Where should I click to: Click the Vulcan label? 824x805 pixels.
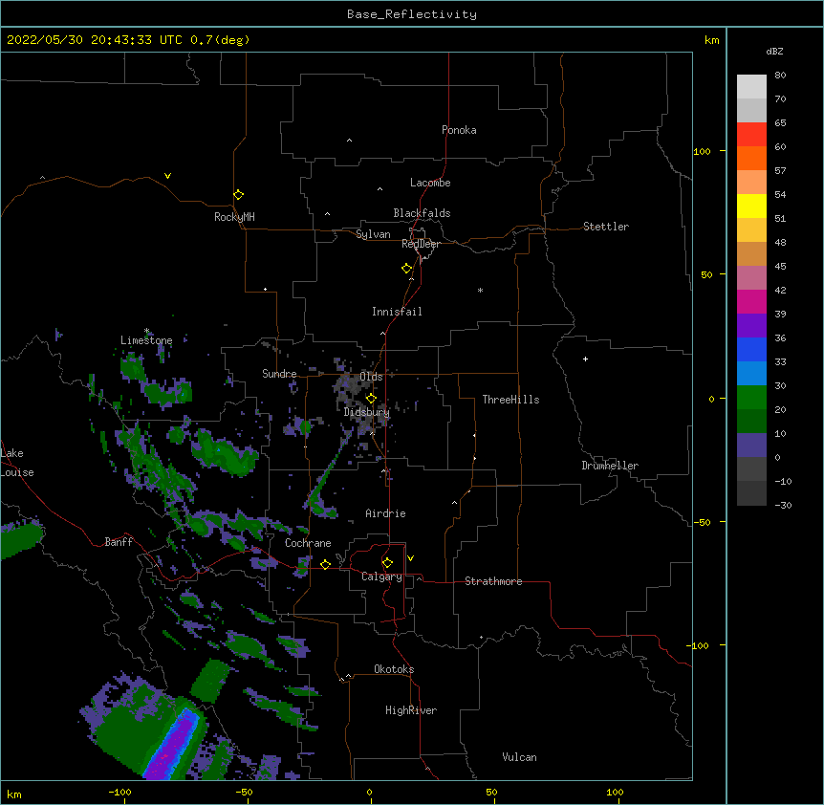519,757
